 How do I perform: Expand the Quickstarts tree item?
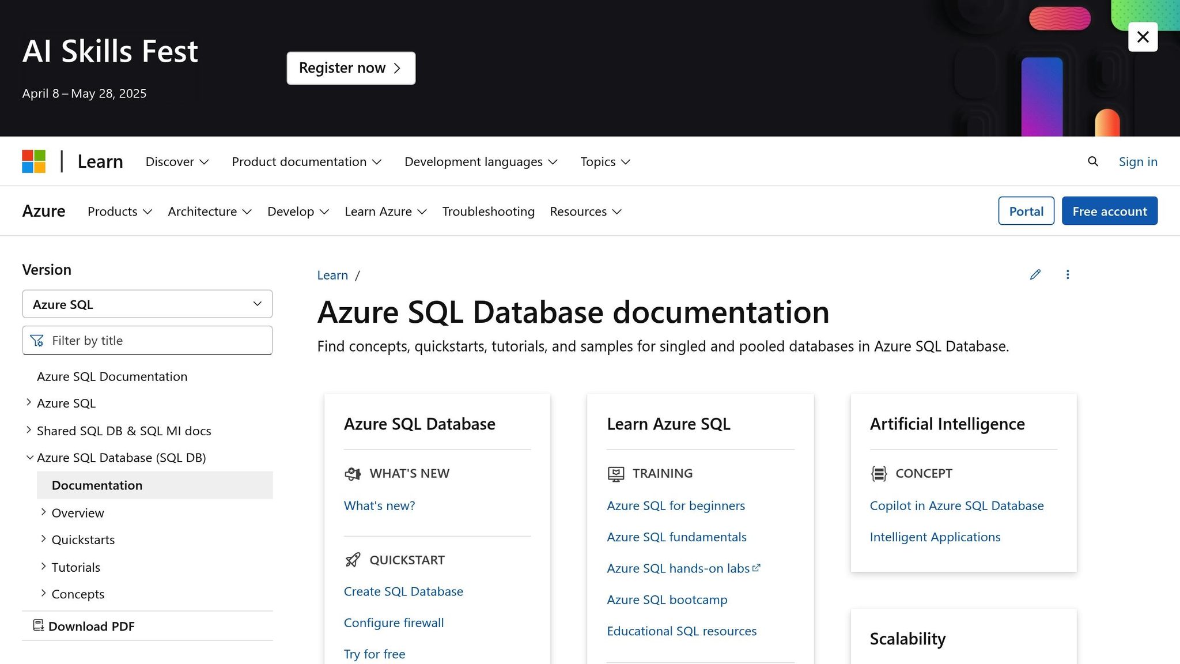pos(43,538)
